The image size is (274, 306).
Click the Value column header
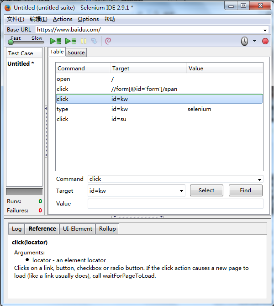225,69
